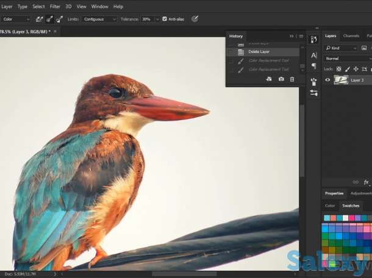Click the Tolerance 30% field
The image size is (372, 278).
[147, 20]
